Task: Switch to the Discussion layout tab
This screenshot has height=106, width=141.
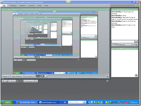Action: click(29, 81)
